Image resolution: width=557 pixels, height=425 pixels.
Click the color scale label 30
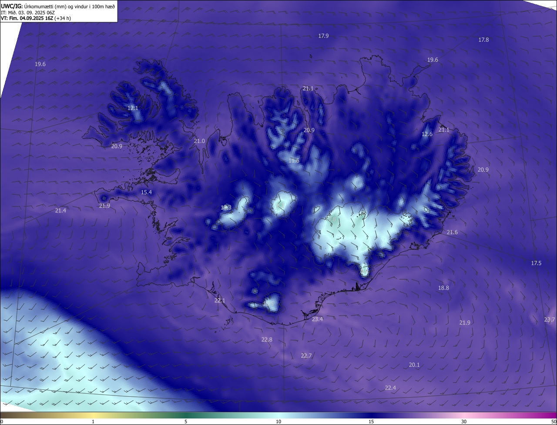(x=464, y=422)
